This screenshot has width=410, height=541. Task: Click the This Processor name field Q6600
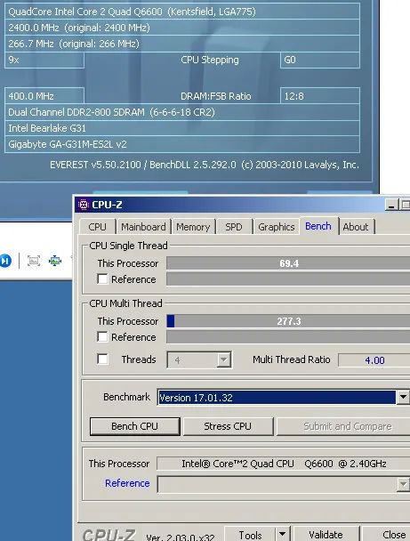(x=284, y=464)
